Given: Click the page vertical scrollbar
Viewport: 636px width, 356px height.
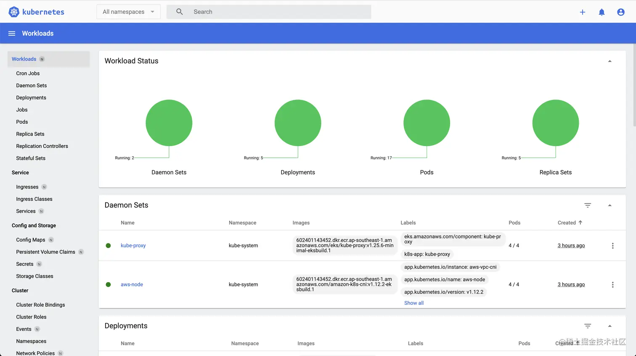Looking at the screenshot, I should (x=634, y=84).
